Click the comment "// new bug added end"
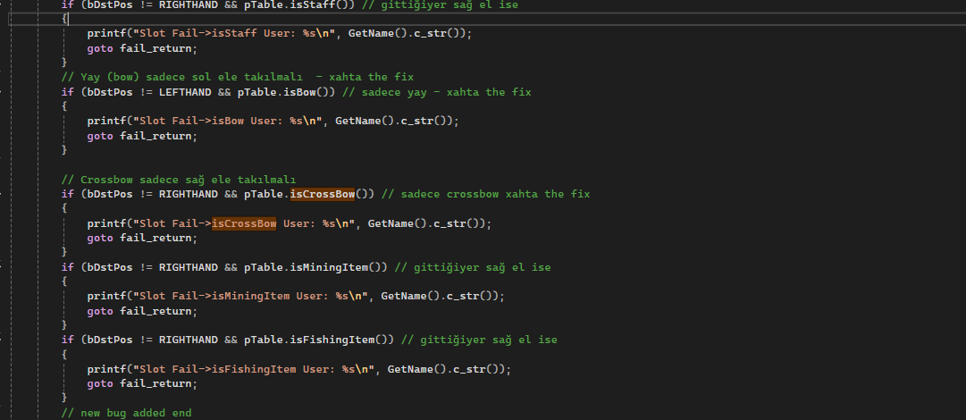 point(126,413)
